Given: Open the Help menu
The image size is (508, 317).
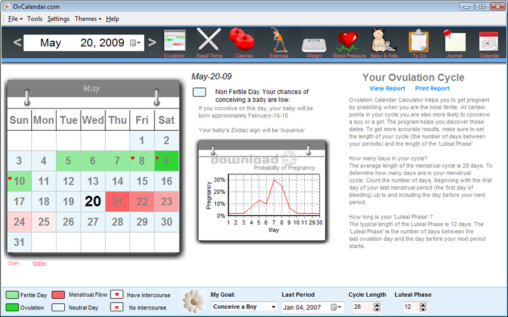Looking at the screenshot, I should pyautogui.click(x=112, y=19).
